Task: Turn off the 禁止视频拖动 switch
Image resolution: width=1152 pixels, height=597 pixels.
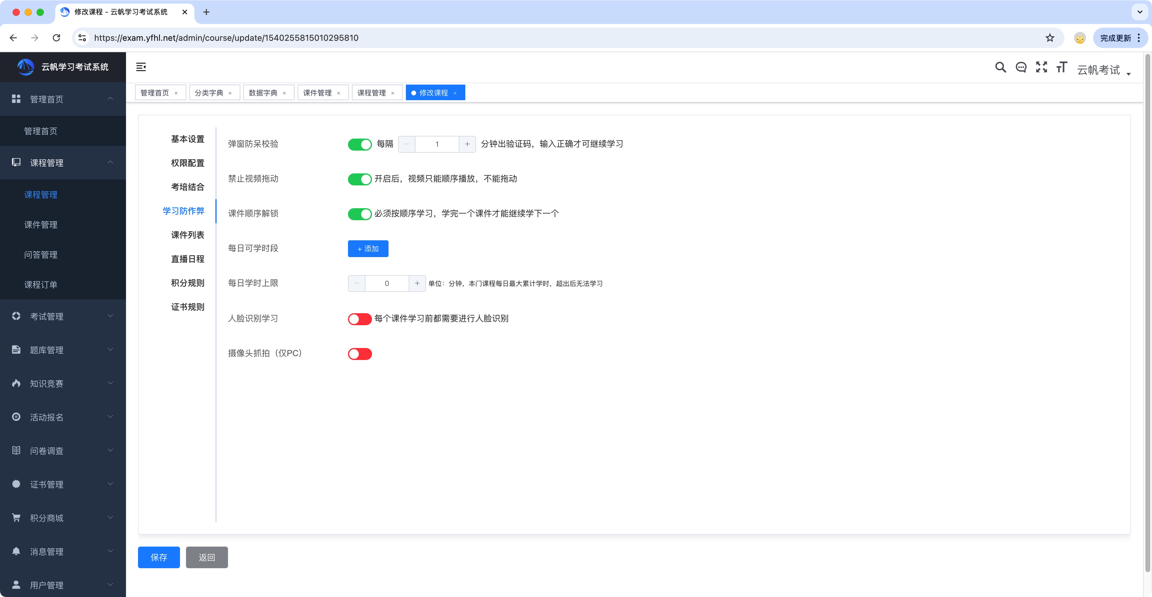Action: 360,179
